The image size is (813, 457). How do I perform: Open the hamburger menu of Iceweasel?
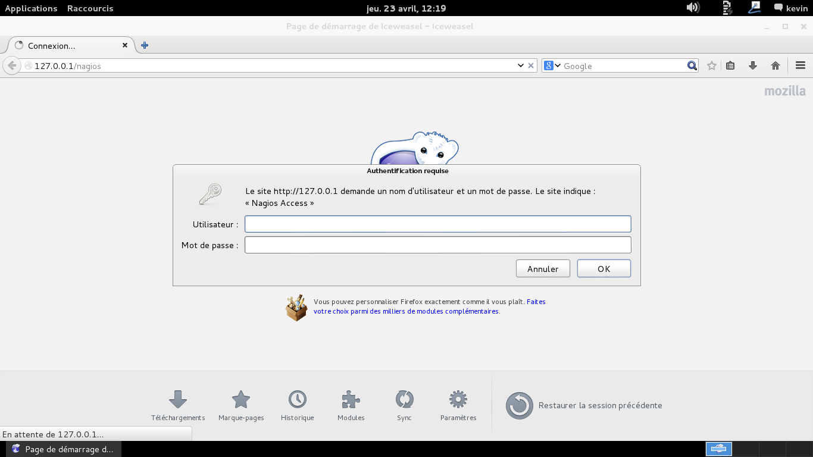pos(801,65)
